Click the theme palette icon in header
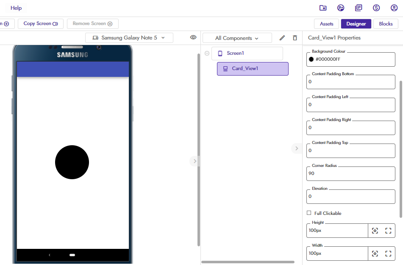The width and height of the screenshot is (403, 265). tap(341, 8)
